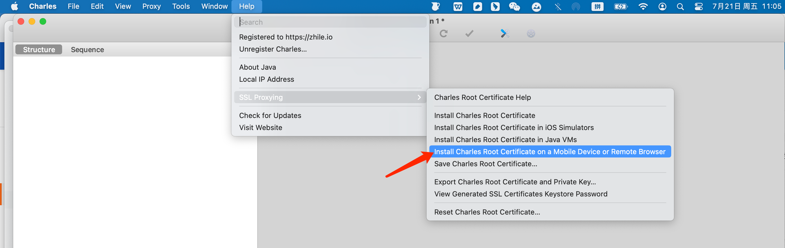The width and height of the screenshot is (785, 248).
Task: Open the View menu
Action: coord(123,6)
